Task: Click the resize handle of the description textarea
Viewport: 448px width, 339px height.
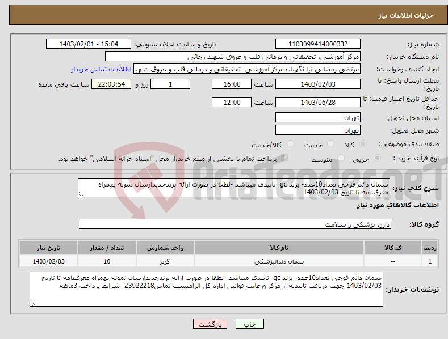Action: [81, 194]
